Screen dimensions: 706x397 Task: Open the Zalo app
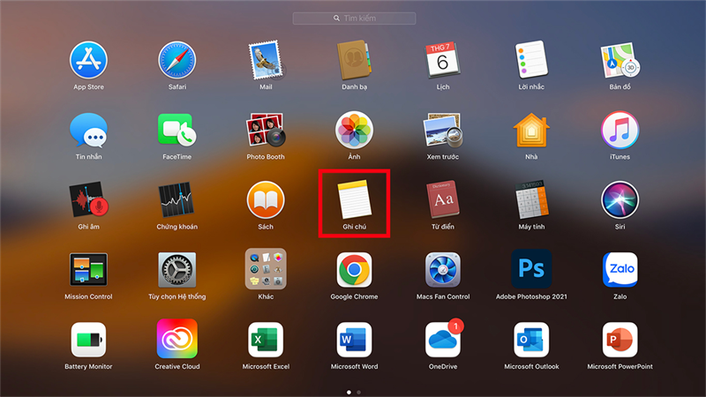[620, 270]
